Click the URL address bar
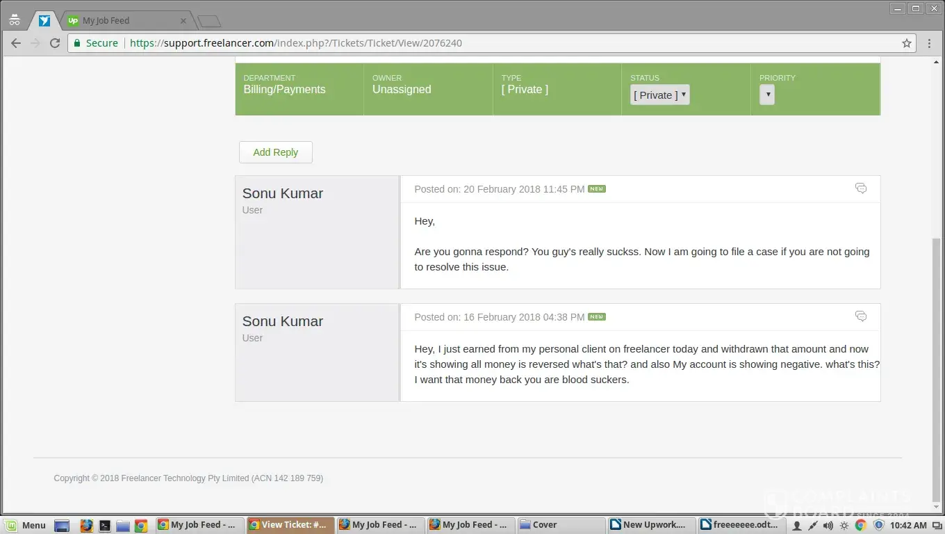The width and height of the screenshot is (945, 534). point(486,43)
